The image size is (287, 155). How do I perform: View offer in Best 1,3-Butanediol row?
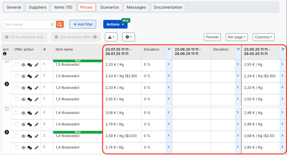[23, 65]
